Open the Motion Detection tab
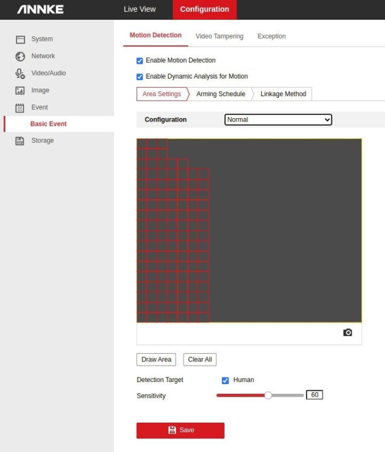The image size is (385, 452). [x=155, y=35]
